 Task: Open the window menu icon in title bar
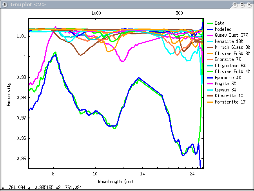(5, 5)
